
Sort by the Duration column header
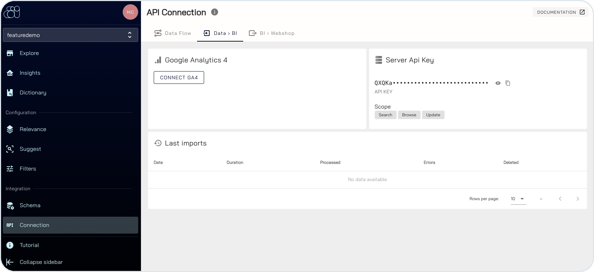coord(235,162)
